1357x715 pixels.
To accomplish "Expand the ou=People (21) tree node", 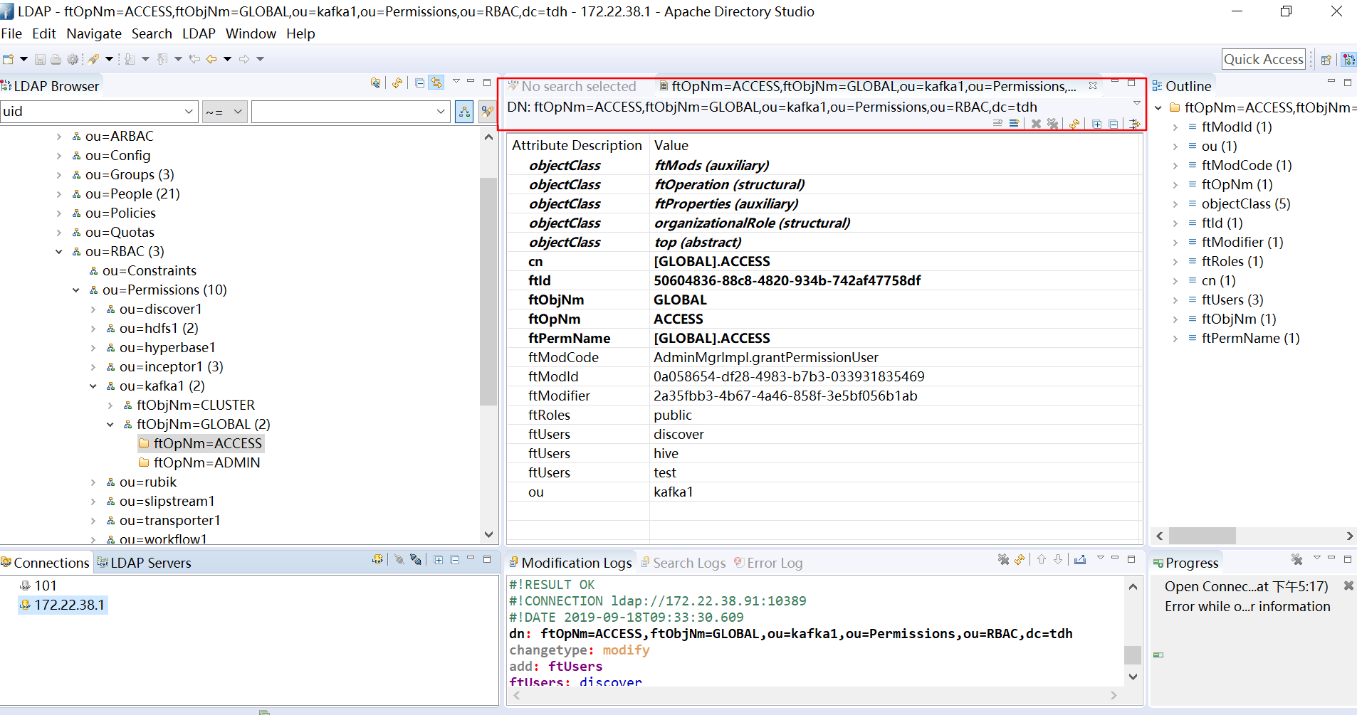I will pos(59,194).
